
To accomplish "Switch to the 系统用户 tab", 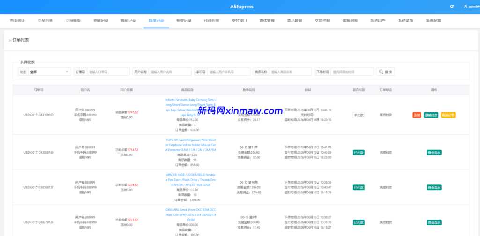I will pyautogui.click(x=378, y=21).
